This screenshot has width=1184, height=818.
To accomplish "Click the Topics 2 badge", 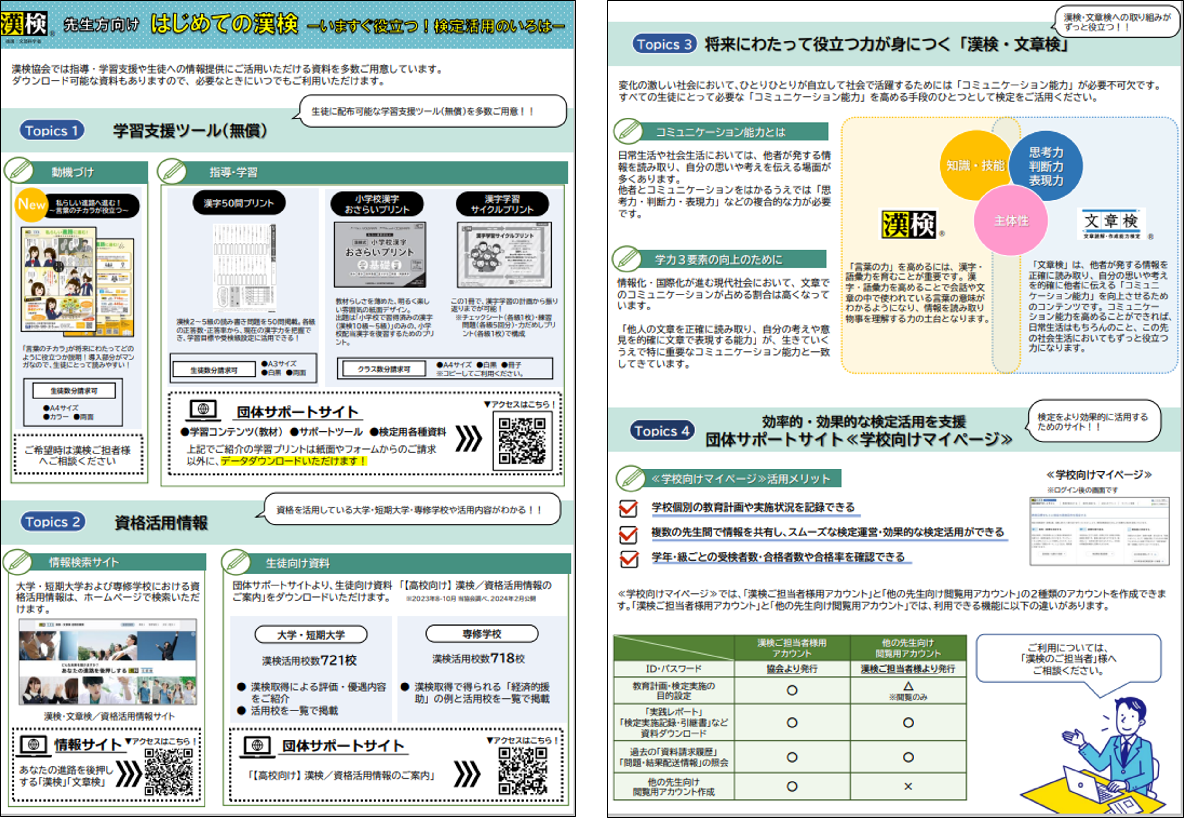I will coord(53,522).
